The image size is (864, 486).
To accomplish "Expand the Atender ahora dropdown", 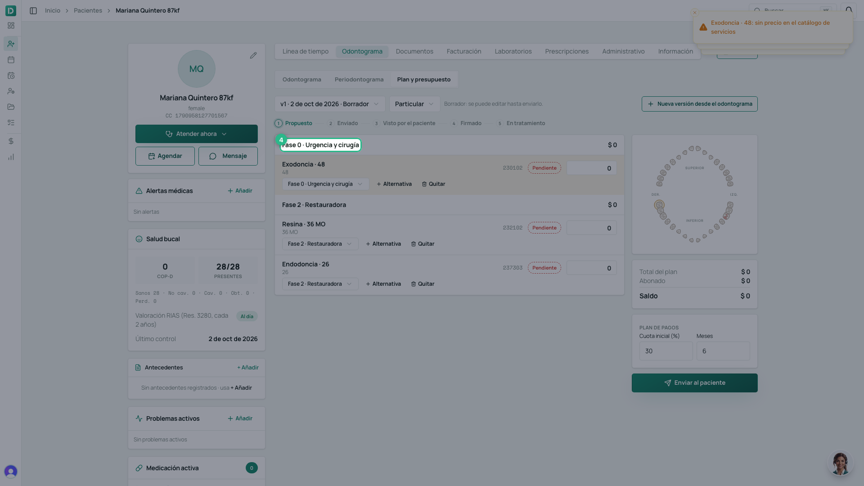I will [197, 134].
